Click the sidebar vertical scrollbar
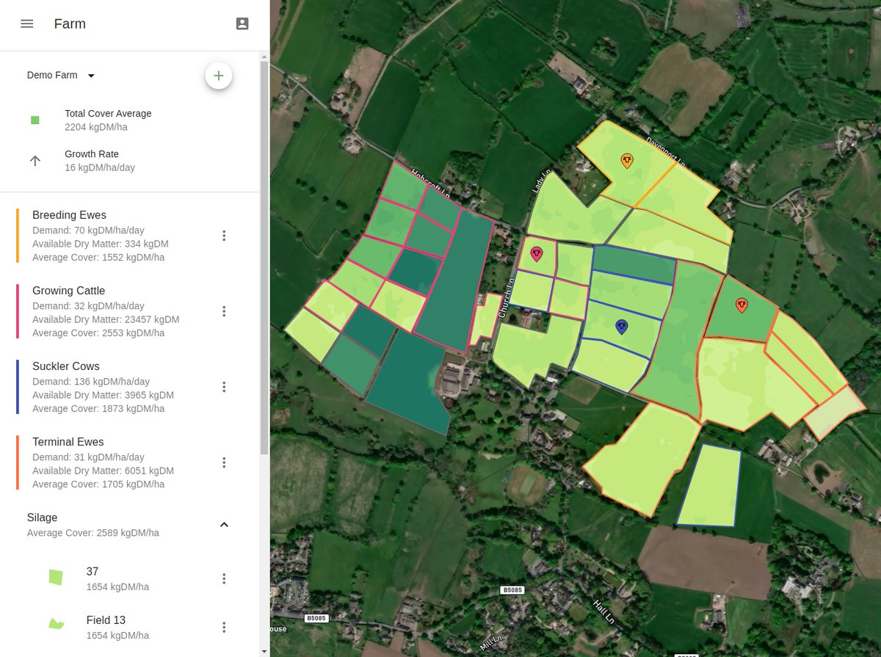 point(264,257)
